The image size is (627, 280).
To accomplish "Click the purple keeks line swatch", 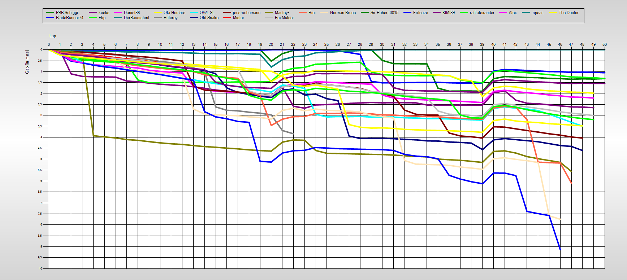I will coord(93,13).
